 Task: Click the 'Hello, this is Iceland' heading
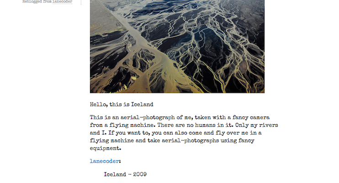tap(122, 104)
